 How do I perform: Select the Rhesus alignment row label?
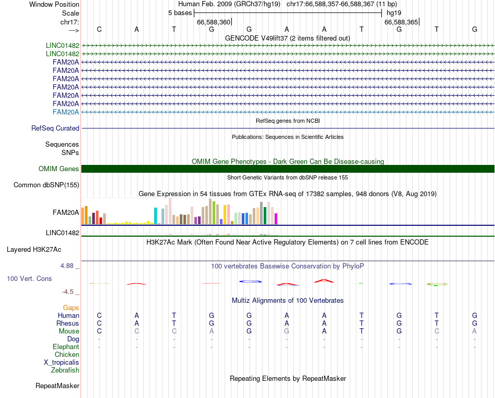68,323
